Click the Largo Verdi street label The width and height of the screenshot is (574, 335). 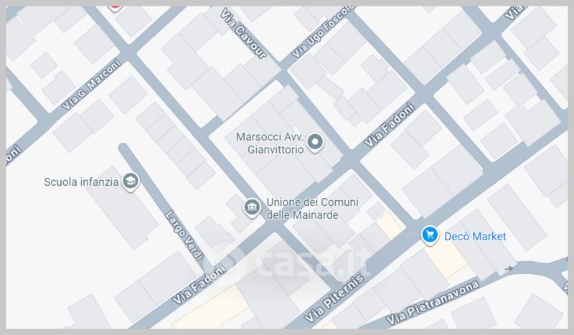[184, 235]
